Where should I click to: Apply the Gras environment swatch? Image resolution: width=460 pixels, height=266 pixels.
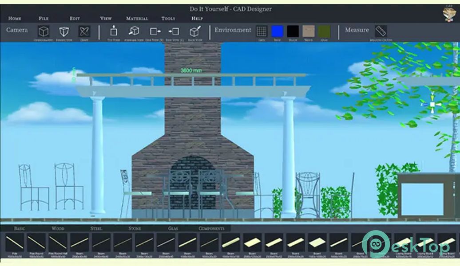(x=324, y=31)
